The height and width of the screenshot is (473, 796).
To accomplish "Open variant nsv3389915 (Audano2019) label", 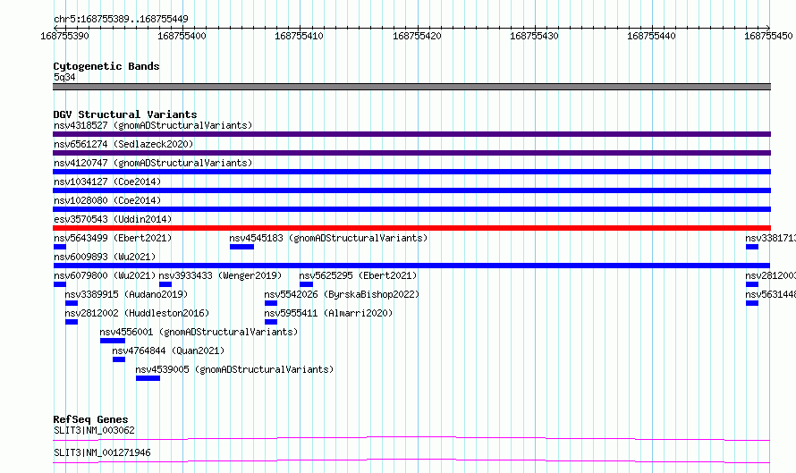I will (126, 294).
